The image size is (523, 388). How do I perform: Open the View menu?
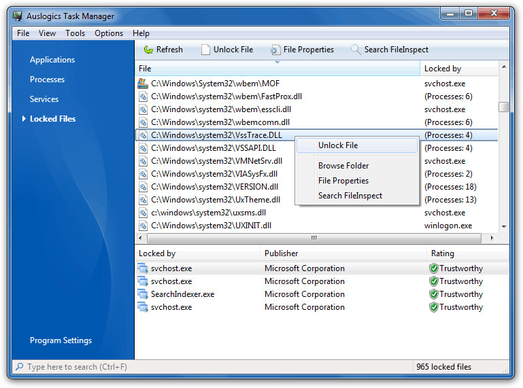tap(47, 33)
